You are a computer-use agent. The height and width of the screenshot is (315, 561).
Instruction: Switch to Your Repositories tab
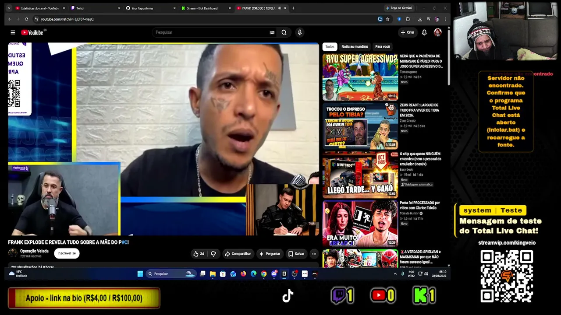150,8
